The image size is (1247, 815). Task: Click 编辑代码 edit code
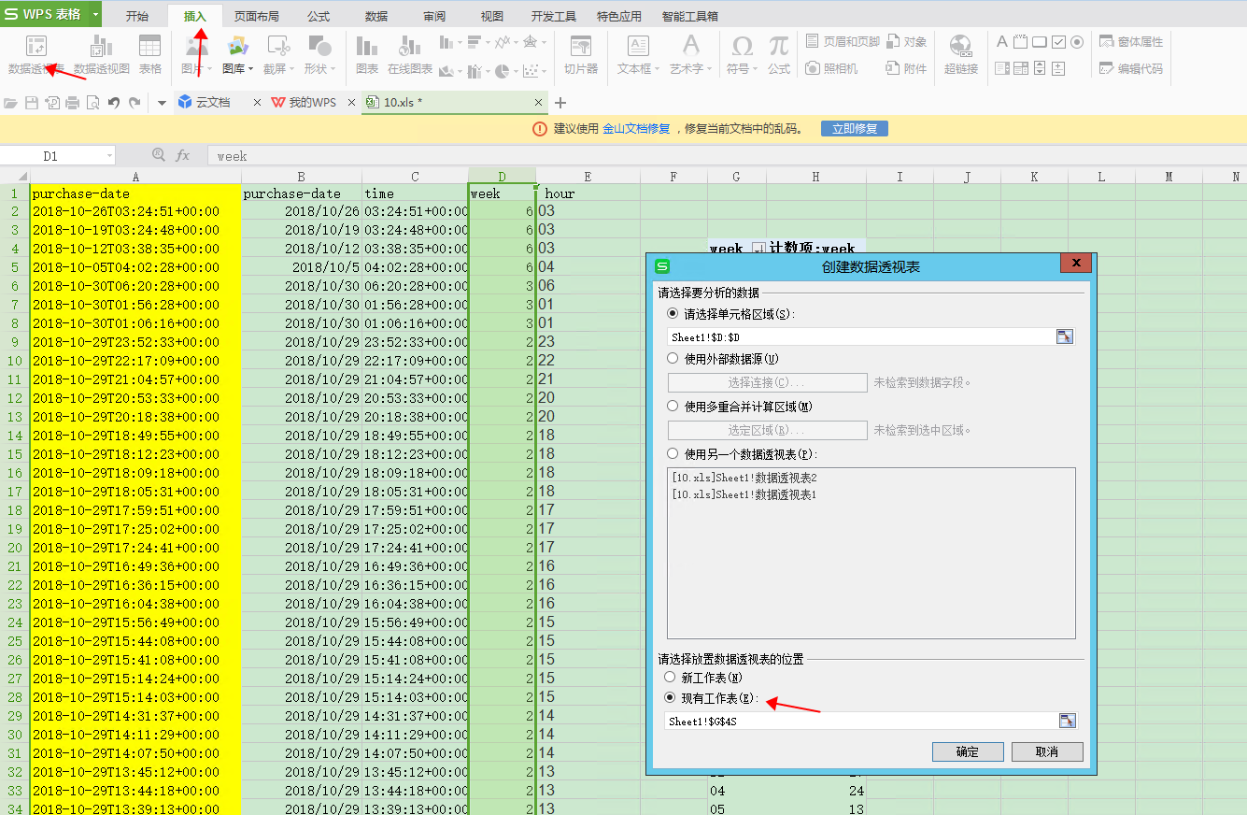pos(1131,68)
